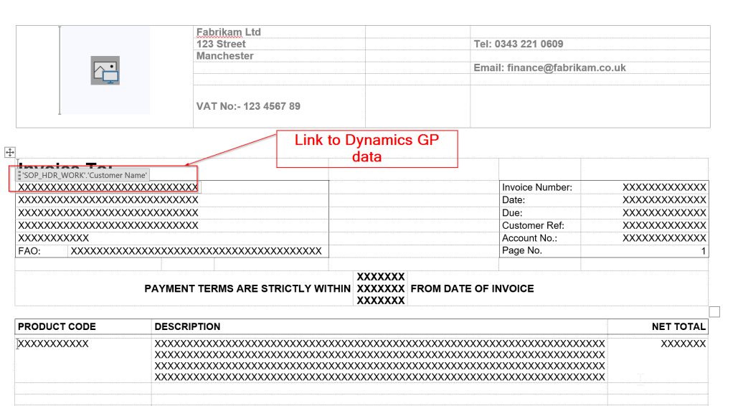Click the Page No. value field
Image resolution: width=733 pixels, height=406 pixels.
pyautogui.click(x=703, y=251)
